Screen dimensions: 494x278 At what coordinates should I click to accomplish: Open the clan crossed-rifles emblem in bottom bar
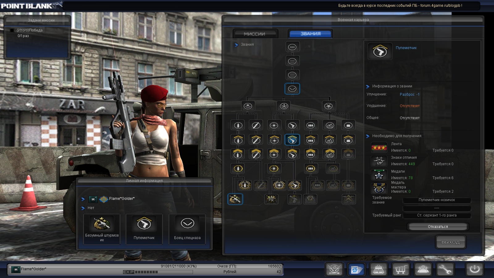[334, 270]
